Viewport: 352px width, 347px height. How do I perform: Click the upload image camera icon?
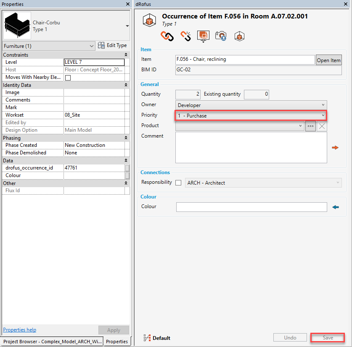pyautogui.click(x=221, y=36)
